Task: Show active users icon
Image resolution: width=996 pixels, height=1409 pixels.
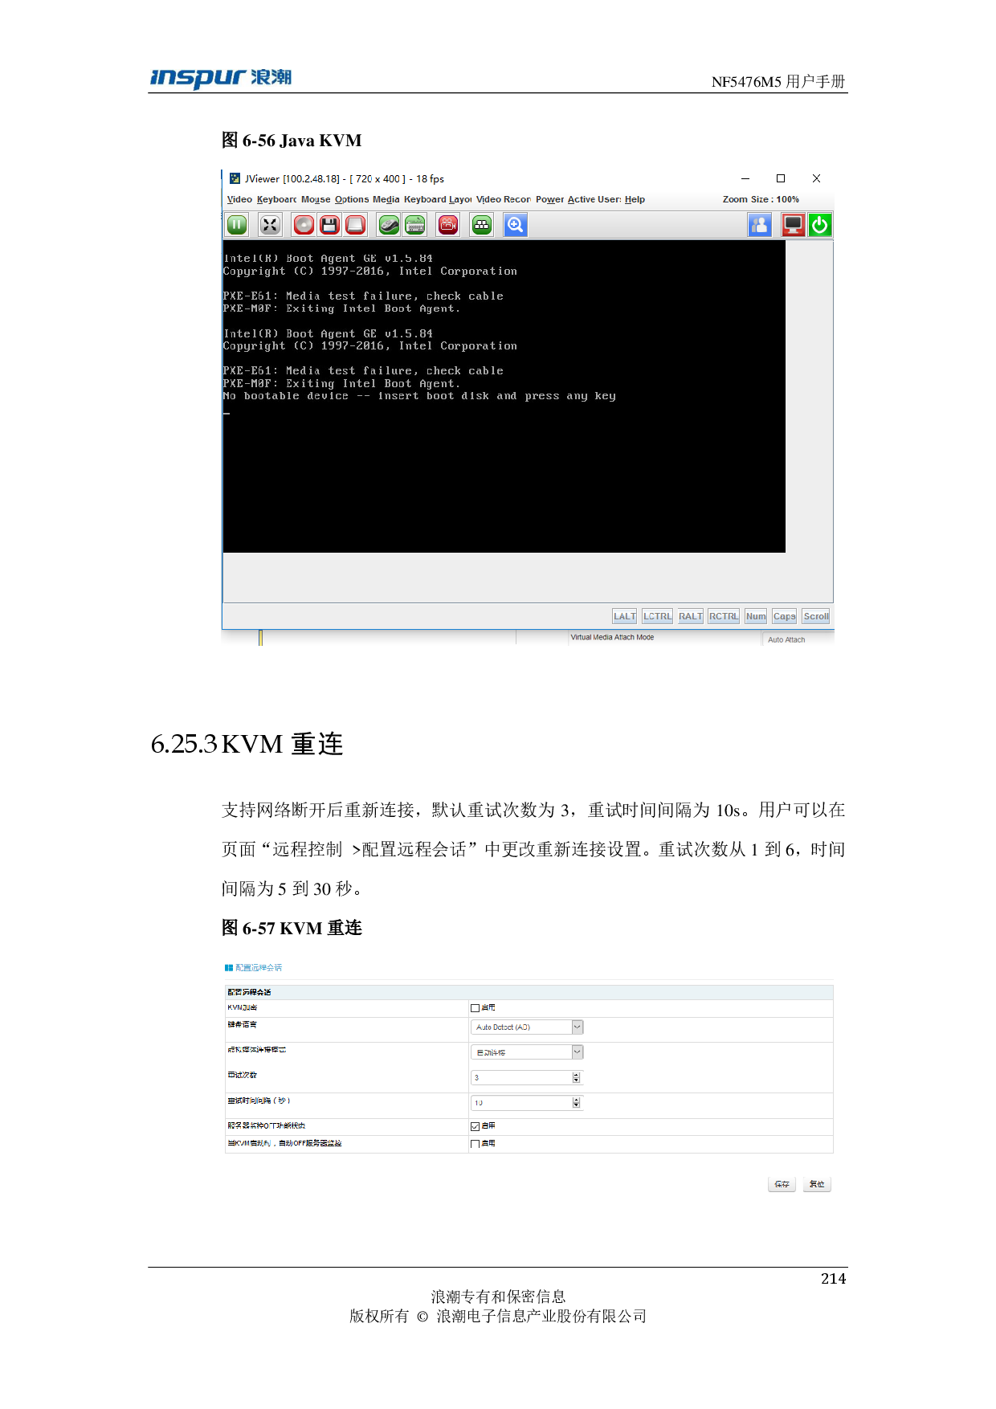Action: click(759, 226)
